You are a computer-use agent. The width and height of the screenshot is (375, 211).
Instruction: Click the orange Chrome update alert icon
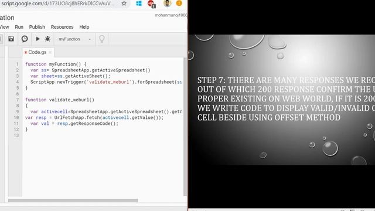click(179, 3)
